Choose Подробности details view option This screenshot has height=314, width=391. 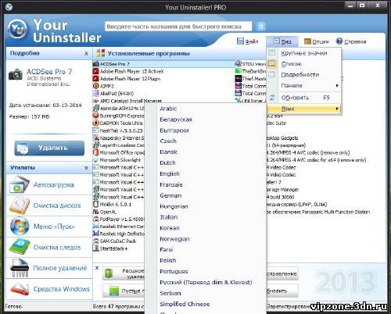tap(303, 75)
